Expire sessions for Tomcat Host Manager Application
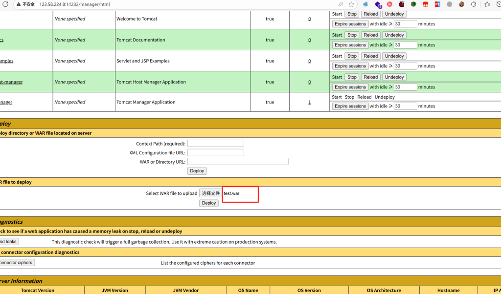501x294 pixels. click(x=350, y=87)
